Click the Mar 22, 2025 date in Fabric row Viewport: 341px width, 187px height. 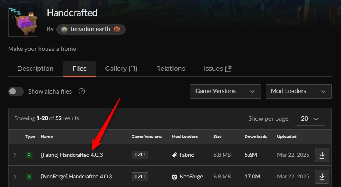point(293,155)
